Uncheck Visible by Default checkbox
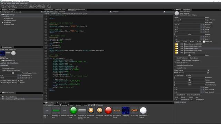This screenshot has height=124, width=221. pos(175,63)
